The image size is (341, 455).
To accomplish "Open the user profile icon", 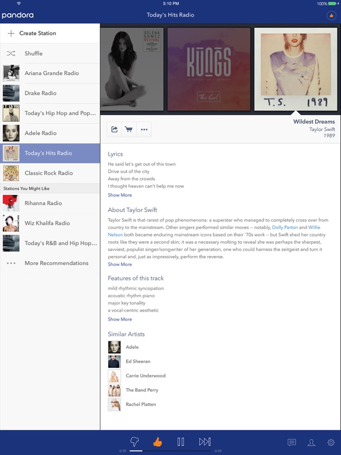I will click(x=311, y=442).
